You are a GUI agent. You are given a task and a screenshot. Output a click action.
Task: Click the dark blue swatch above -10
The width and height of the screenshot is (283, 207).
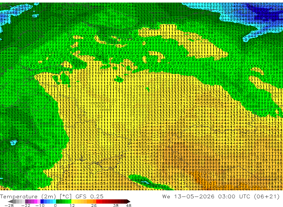[x=42, y=202]
